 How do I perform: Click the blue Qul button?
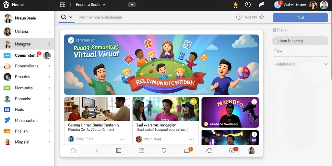(x=301, y=18)
